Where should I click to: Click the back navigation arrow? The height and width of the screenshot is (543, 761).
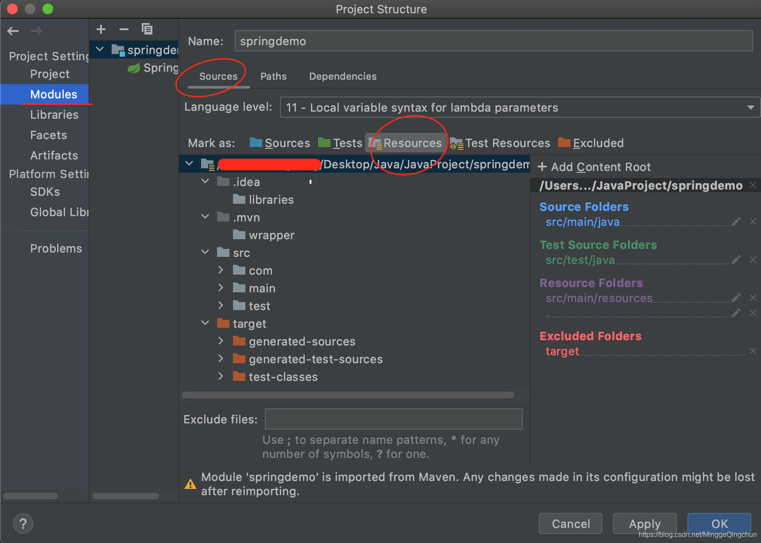coord(13,31)
